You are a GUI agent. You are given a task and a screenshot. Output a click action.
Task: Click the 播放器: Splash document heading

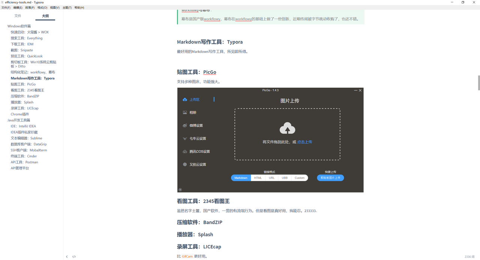tap(195, 235)
